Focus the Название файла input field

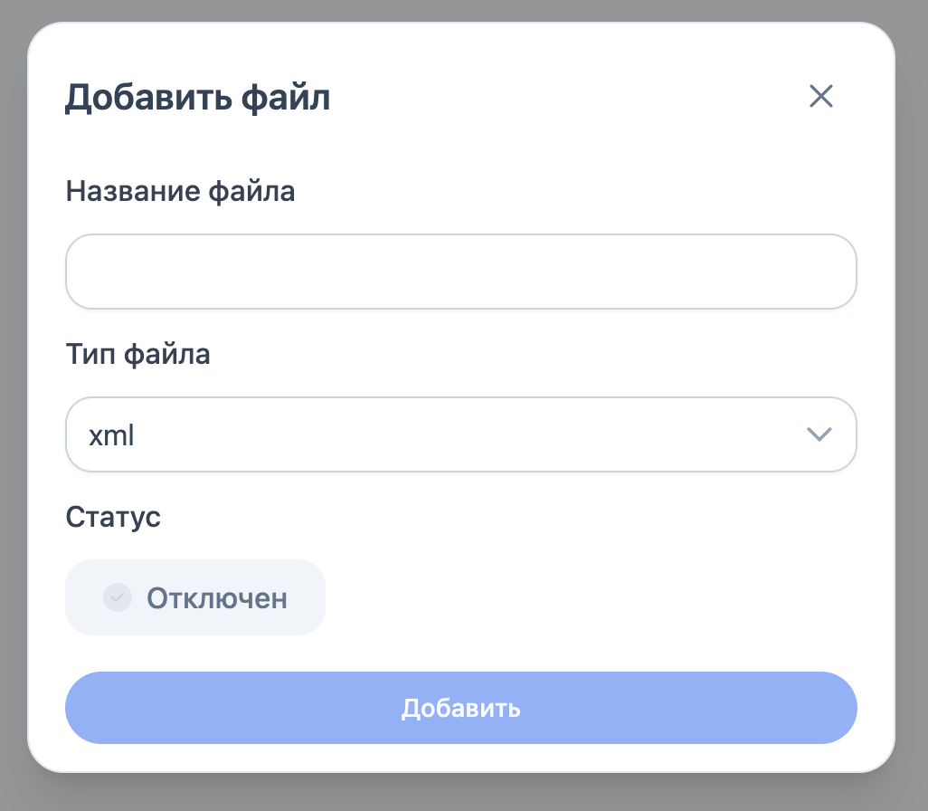click(x=460, y=272)
